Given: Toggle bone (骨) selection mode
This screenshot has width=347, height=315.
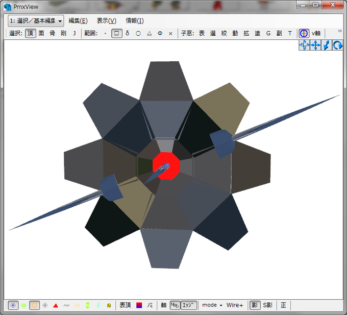Looking at the screenshot, I should [53, 33].
